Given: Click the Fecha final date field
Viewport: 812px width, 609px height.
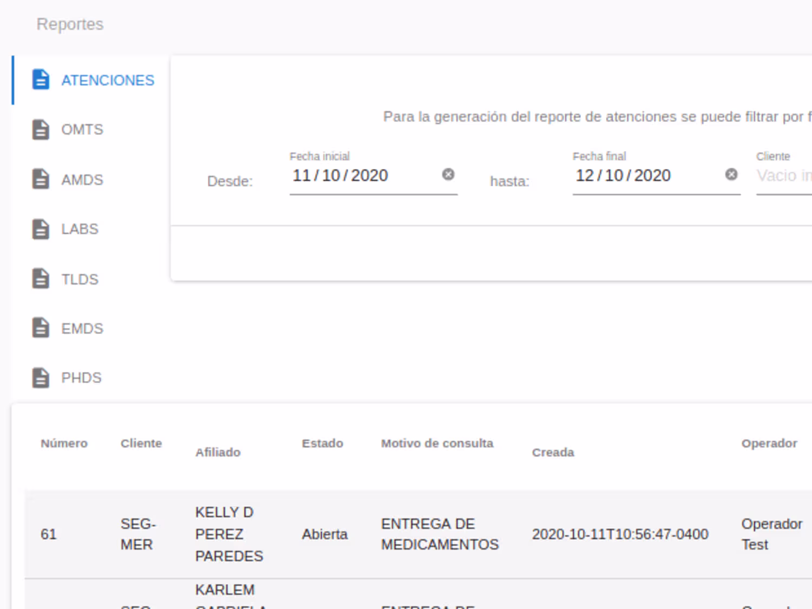Looking at the screenshot, I should tap(649, 176).
